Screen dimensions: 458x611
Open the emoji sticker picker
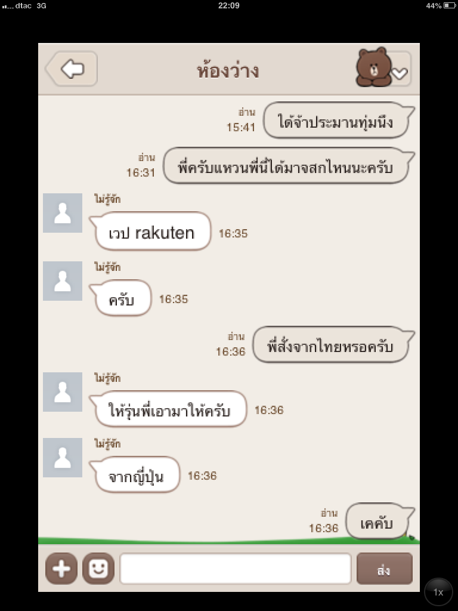[98, 568]
